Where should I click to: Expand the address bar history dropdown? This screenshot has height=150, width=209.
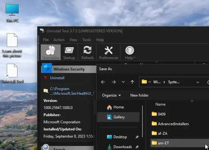coord(198,82)
